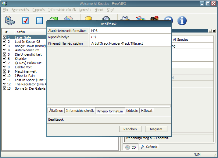Click the CD drive toolbar icon

10,21
